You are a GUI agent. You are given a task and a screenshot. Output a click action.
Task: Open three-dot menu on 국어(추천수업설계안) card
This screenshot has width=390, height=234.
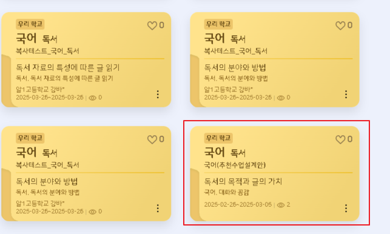pyautogui.click(x=346, y=208)
